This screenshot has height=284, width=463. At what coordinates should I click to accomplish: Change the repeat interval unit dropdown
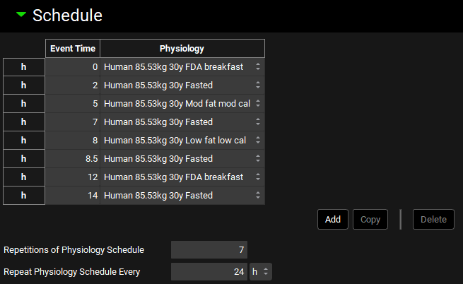(262, 271)
